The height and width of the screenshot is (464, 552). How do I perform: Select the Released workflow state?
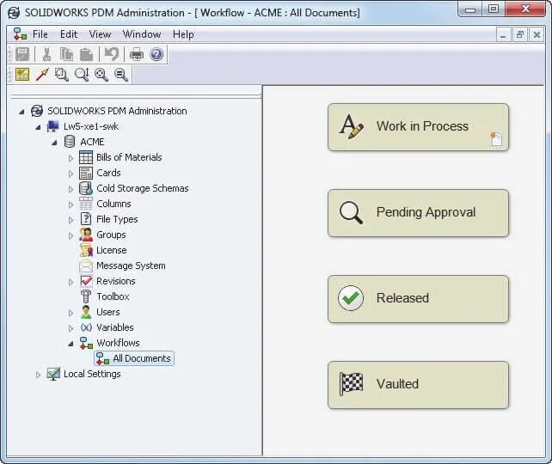point(418,299)
